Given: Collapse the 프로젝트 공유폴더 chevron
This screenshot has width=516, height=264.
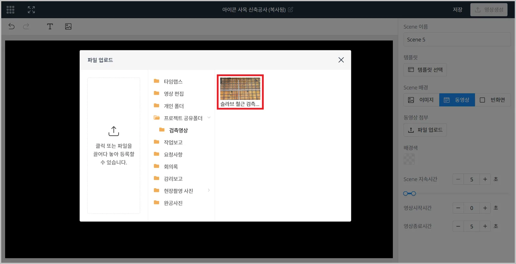Looking at the screenshot, I should pyautogui.click(x=209, y=118).
